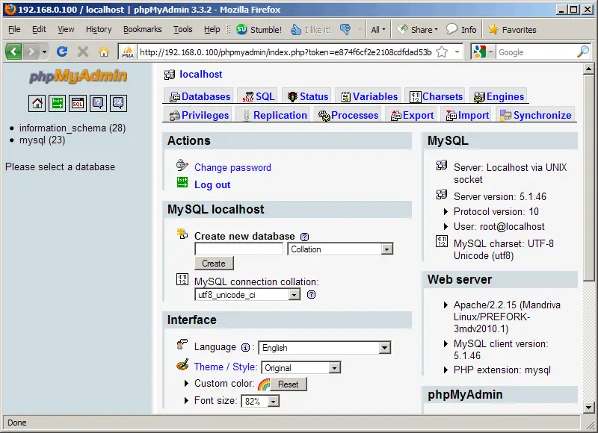Open the Theme dropdown showing Original

(x=301, y=368)
